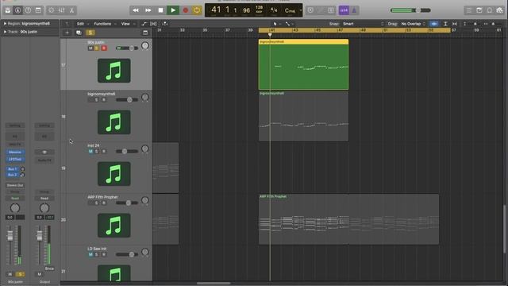Click the Massive instrument slot
This screenshot has height=286, width=508.
point(15,152)
